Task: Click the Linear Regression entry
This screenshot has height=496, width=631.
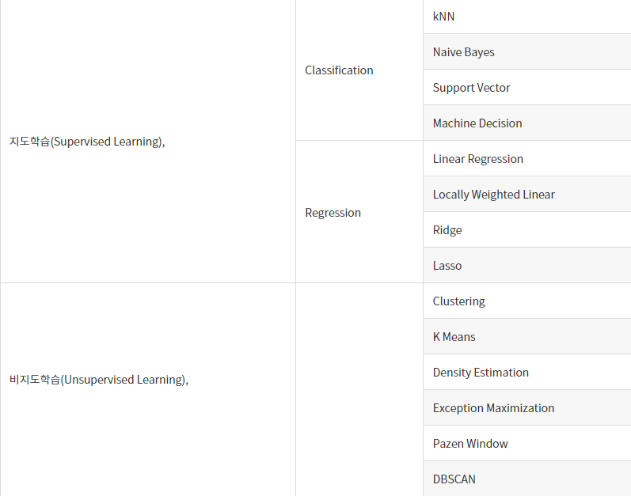Action: (526, 158)
